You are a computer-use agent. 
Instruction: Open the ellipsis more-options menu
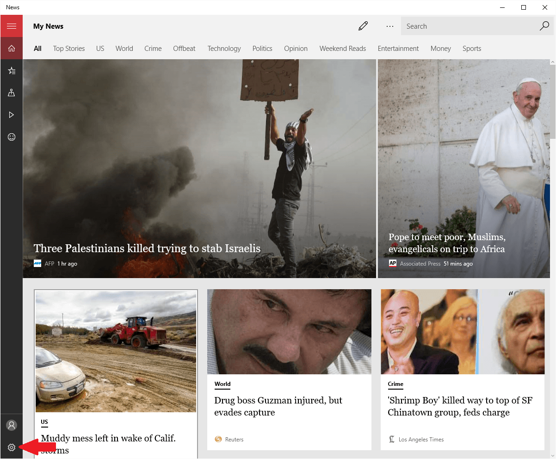tap(390, 26)
